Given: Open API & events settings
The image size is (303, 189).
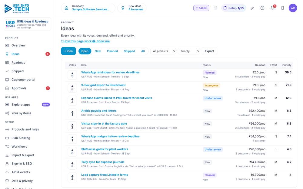Looking at the screenshot, I should click(28, 172).
